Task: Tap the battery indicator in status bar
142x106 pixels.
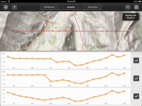Action: pos(140,1)
